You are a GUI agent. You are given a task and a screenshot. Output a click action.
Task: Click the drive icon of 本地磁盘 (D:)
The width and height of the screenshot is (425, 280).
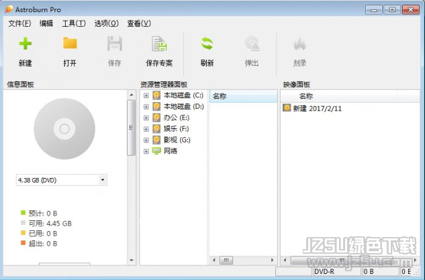coord(156,107)
